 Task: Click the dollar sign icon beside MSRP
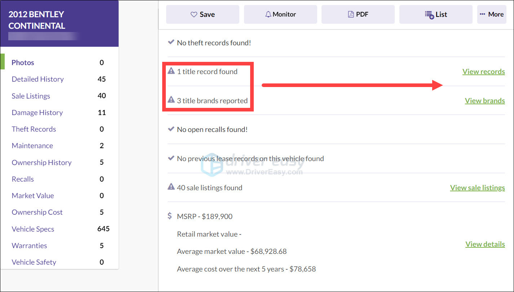170,216
